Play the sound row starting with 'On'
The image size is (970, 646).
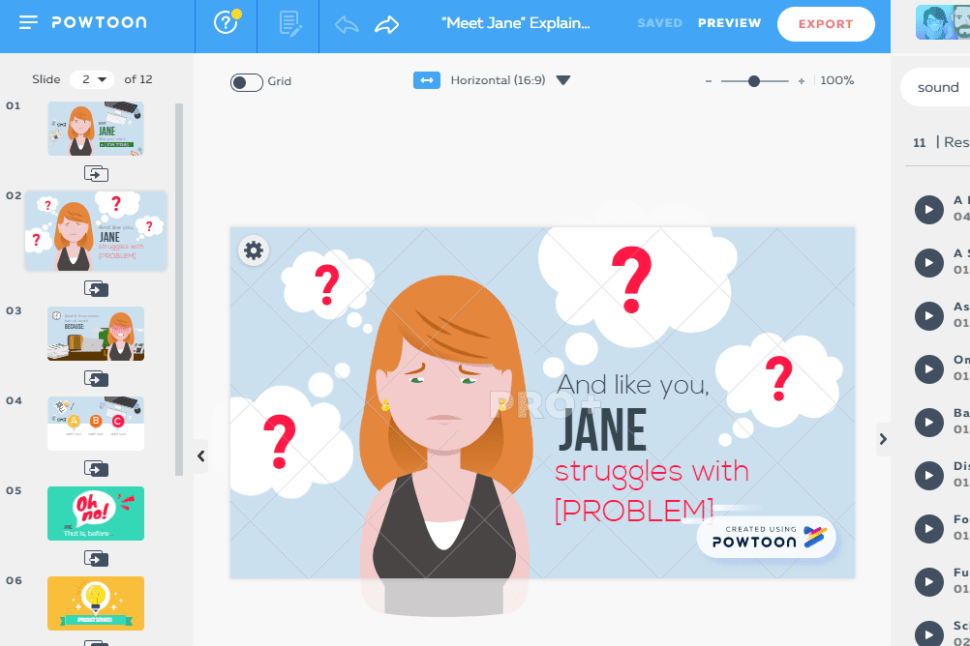[928, 369]
